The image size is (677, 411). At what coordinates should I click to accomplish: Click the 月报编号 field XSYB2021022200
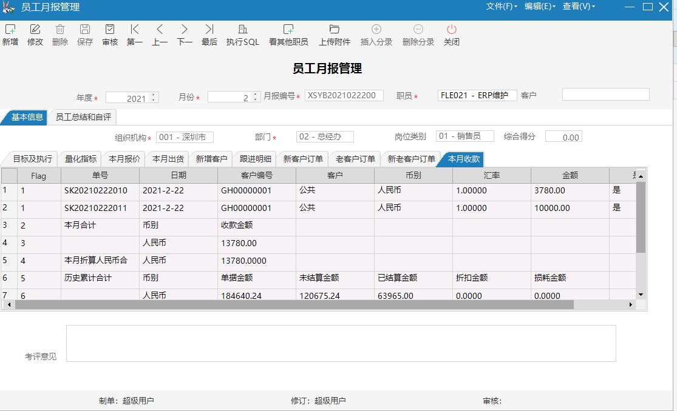(x=344, y=95)
